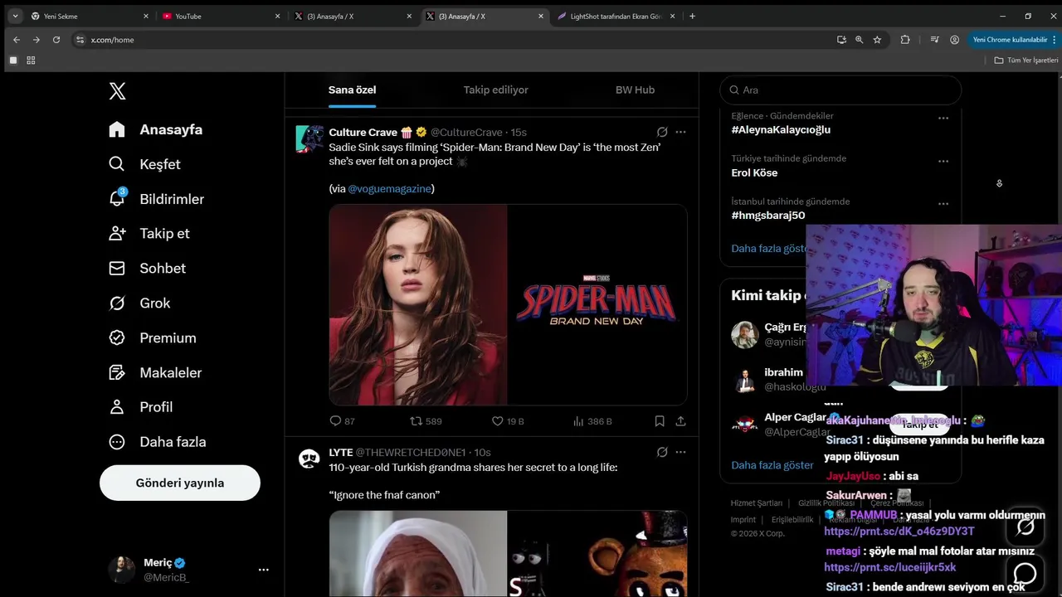
Task: Reply to the Culture Crave post
Action: pyautogui.click(x=342, y=421)
